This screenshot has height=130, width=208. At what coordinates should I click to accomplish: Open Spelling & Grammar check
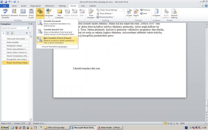point(5,14)
